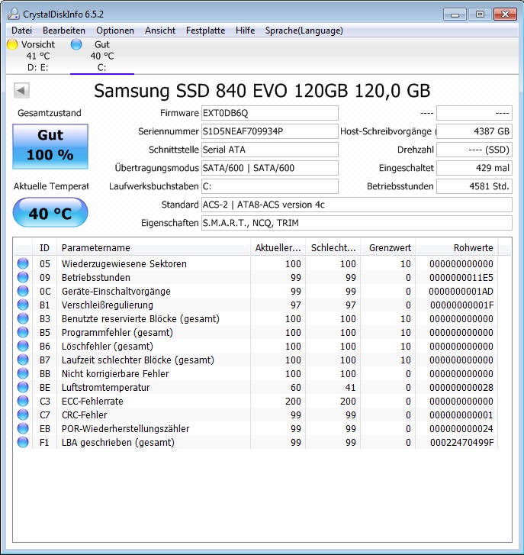Click status icon of POR-Wiederherstellungszähler row
524x555 pixels.
pos(23,428)
